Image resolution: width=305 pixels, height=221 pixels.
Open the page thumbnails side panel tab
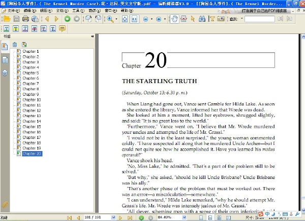click(x=5, y=60)
